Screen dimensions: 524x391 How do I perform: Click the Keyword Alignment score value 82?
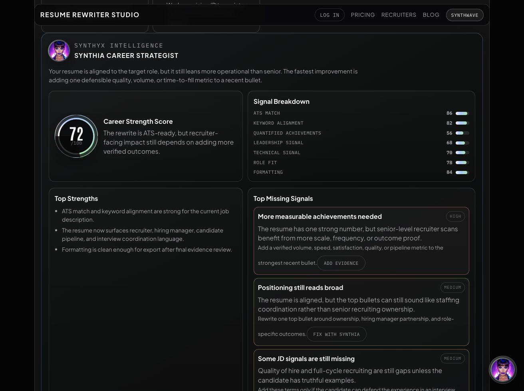tap(449, 123)
